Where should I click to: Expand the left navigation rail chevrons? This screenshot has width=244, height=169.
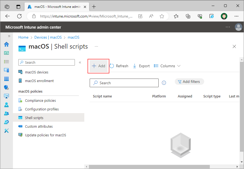[9, 36]
